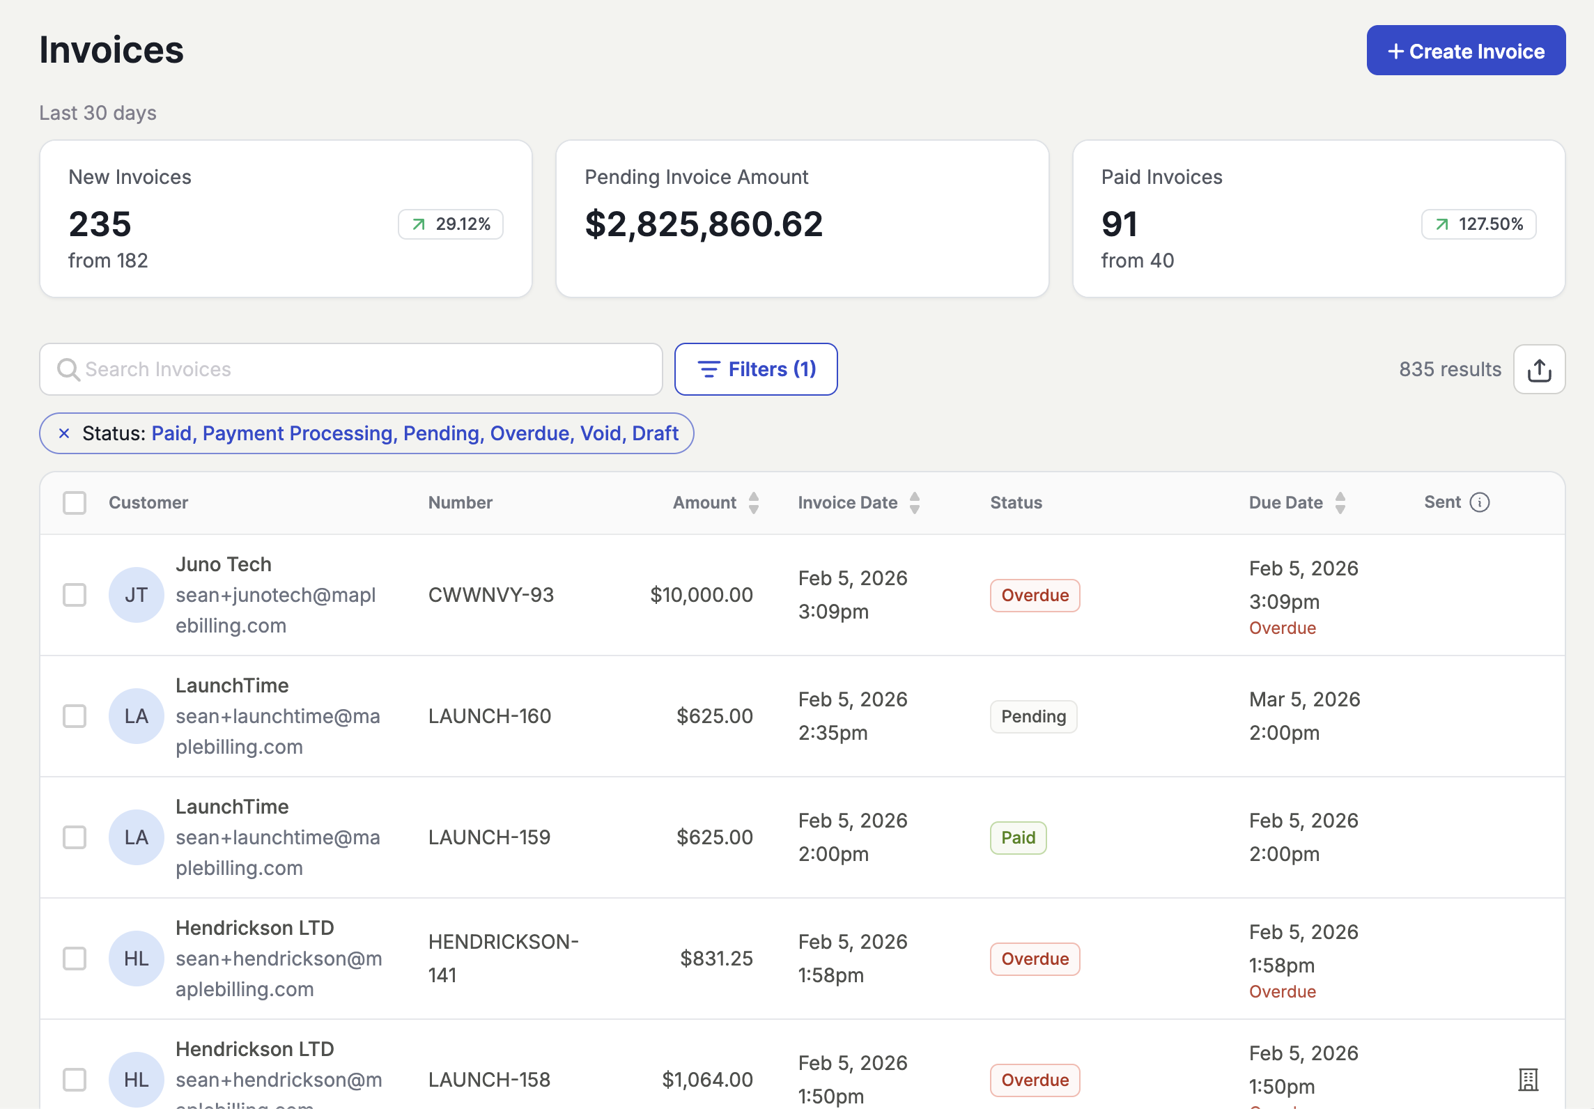Check the Juno Tech invoice row
The image size is (1594, 1109).
[x=75, y=595]
